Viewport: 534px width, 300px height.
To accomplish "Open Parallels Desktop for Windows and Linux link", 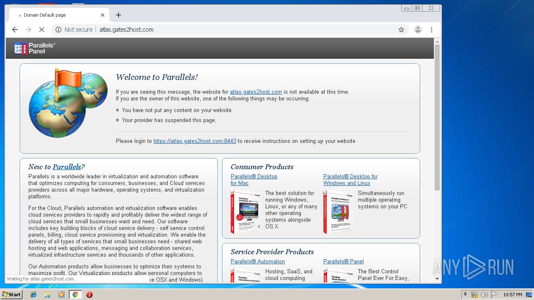I will tap(350, 180).
